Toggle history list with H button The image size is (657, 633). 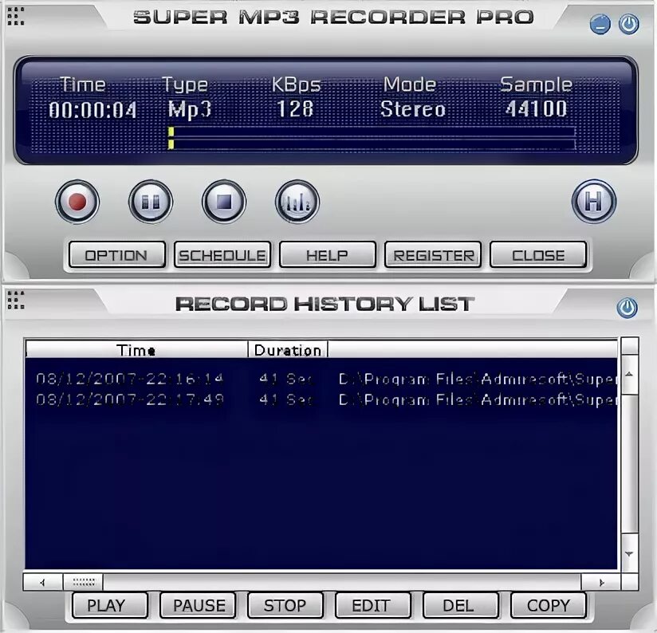pos(594,202)
